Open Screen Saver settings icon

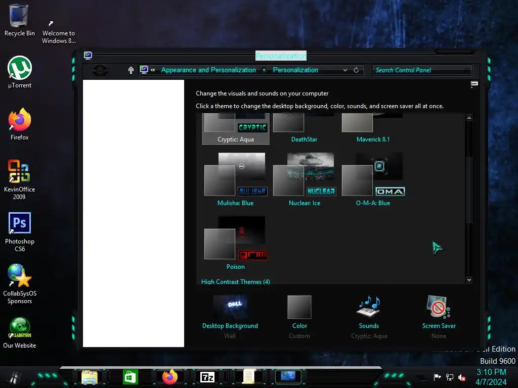click(439, 307)
